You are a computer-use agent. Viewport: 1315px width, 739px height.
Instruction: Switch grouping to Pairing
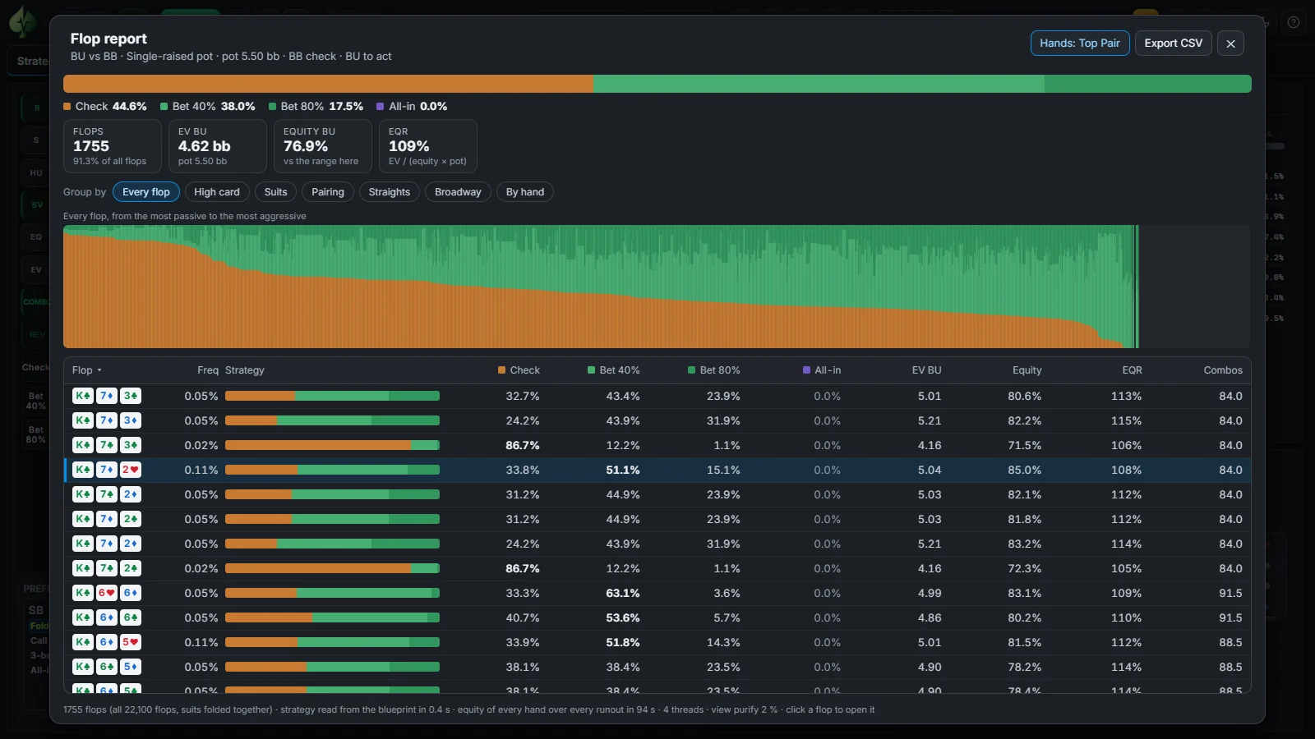point(328,192)
